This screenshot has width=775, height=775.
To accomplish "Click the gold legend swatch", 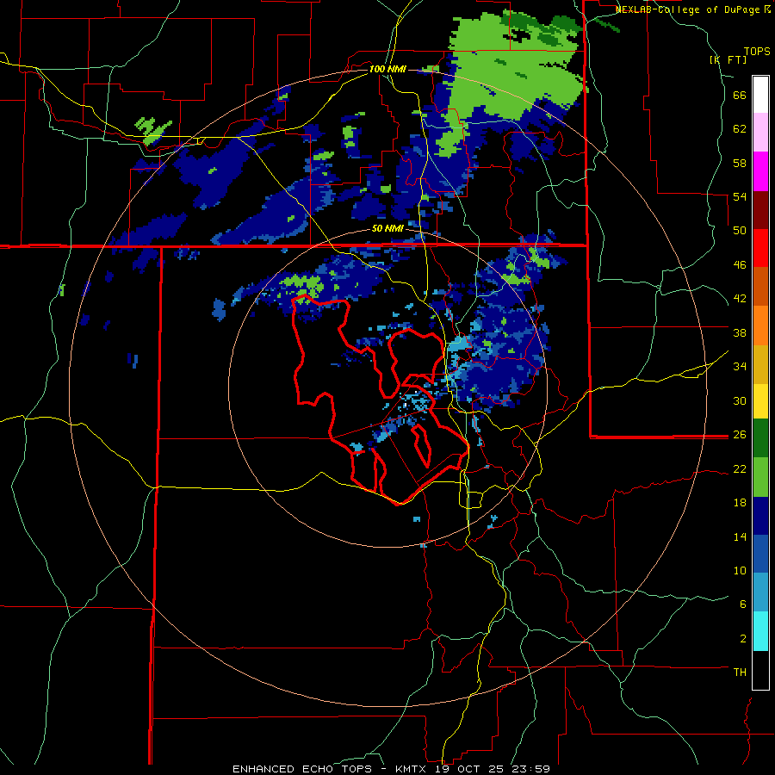I will pyautogui.click(x=760, y=365).
